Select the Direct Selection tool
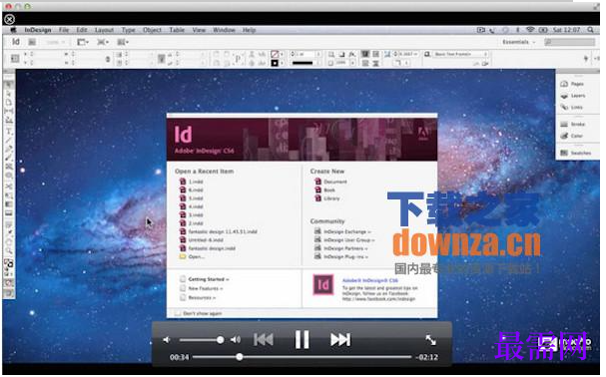Image resolution: width=606 pixels, height=377 pixels. 9,93
